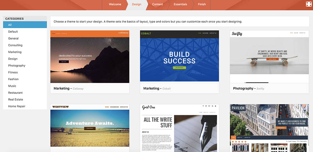Show Fitness category themes
Image resolution: width=313 pixels, height=152 pixels.
13,72
